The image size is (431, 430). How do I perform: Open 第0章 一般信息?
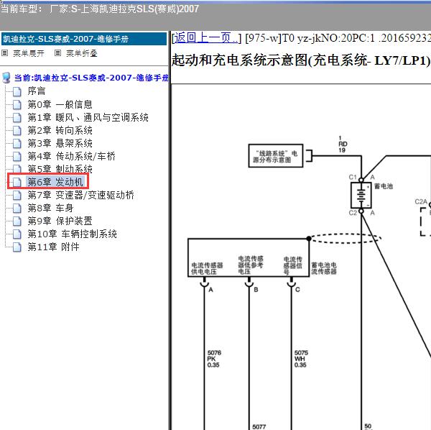60,104
